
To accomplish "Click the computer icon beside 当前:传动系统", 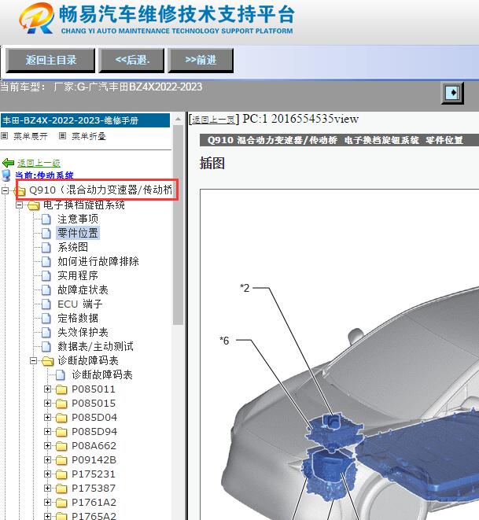I will [6, 175].
